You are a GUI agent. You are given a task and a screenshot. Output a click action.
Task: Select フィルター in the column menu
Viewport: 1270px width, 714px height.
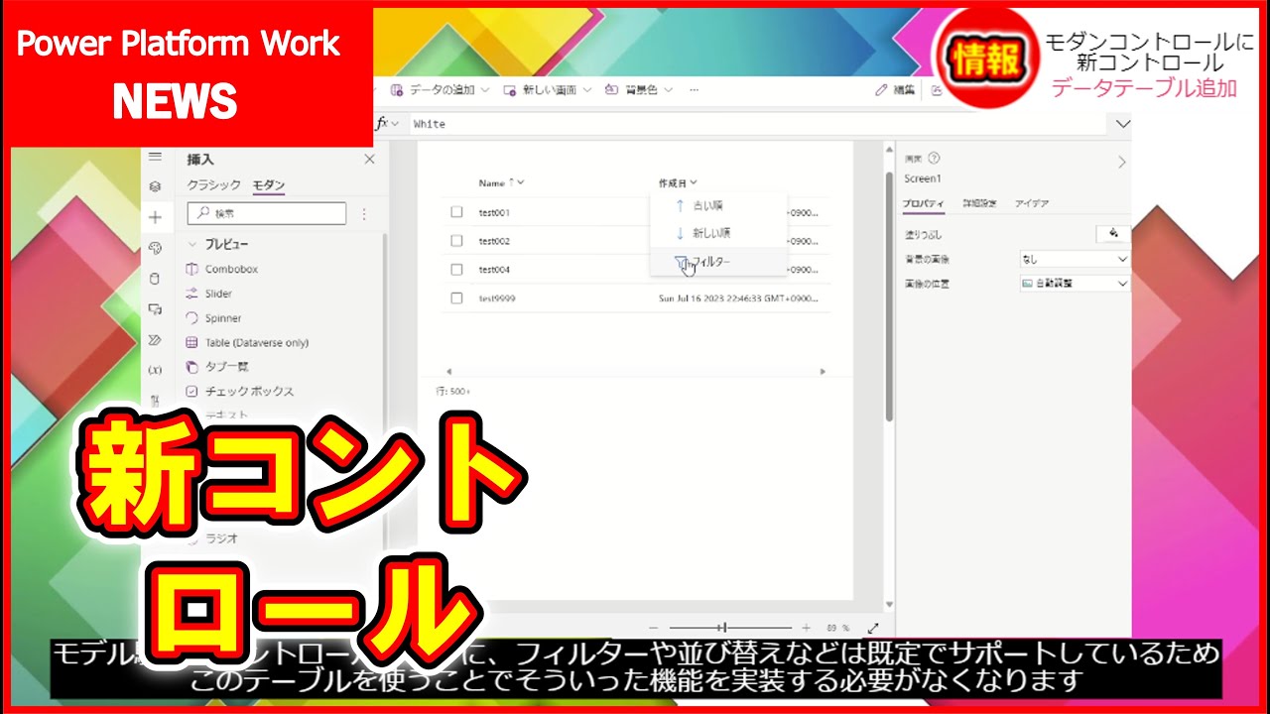(708, 262)
